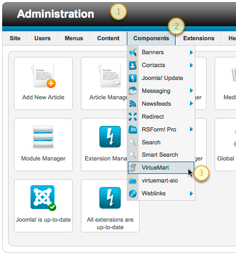This screenshot has width=236, height=263.
Task: Open the Add New Article link
Action: (43, 97)
